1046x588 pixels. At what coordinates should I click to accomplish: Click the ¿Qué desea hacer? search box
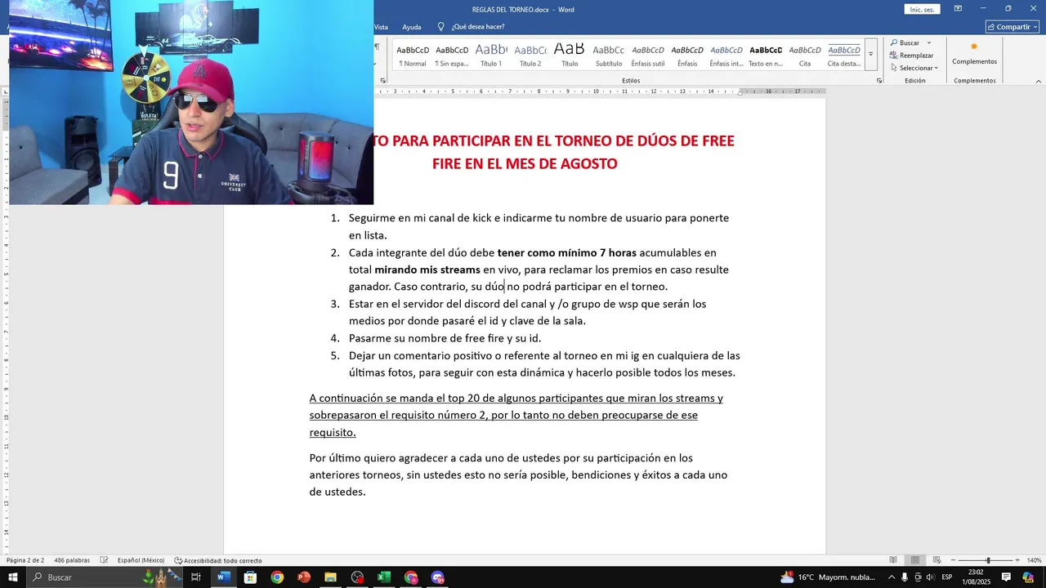pos(478,27)
